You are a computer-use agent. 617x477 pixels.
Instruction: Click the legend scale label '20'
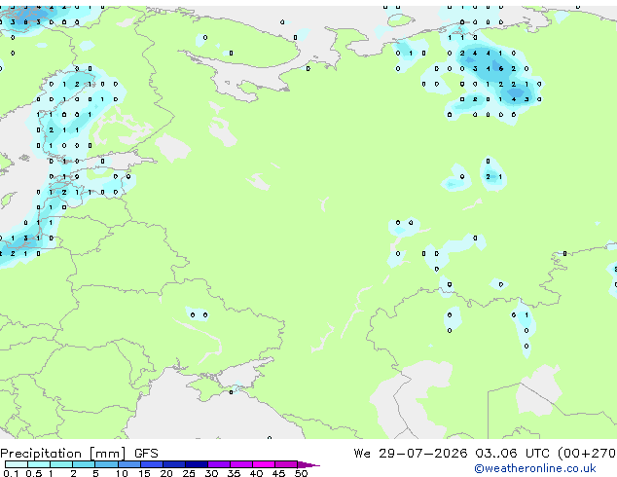click(x=166, y=473)
